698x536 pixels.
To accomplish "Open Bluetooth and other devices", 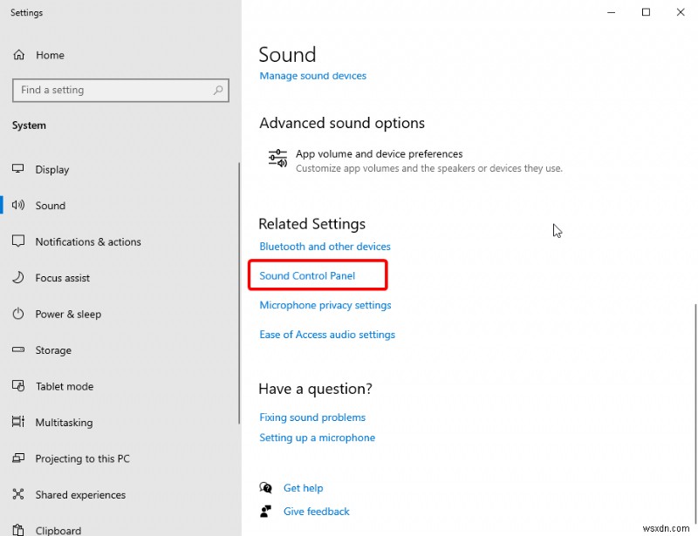I will (325, 246).
